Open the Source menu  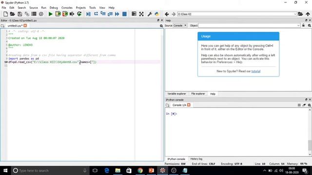[34, 8]
